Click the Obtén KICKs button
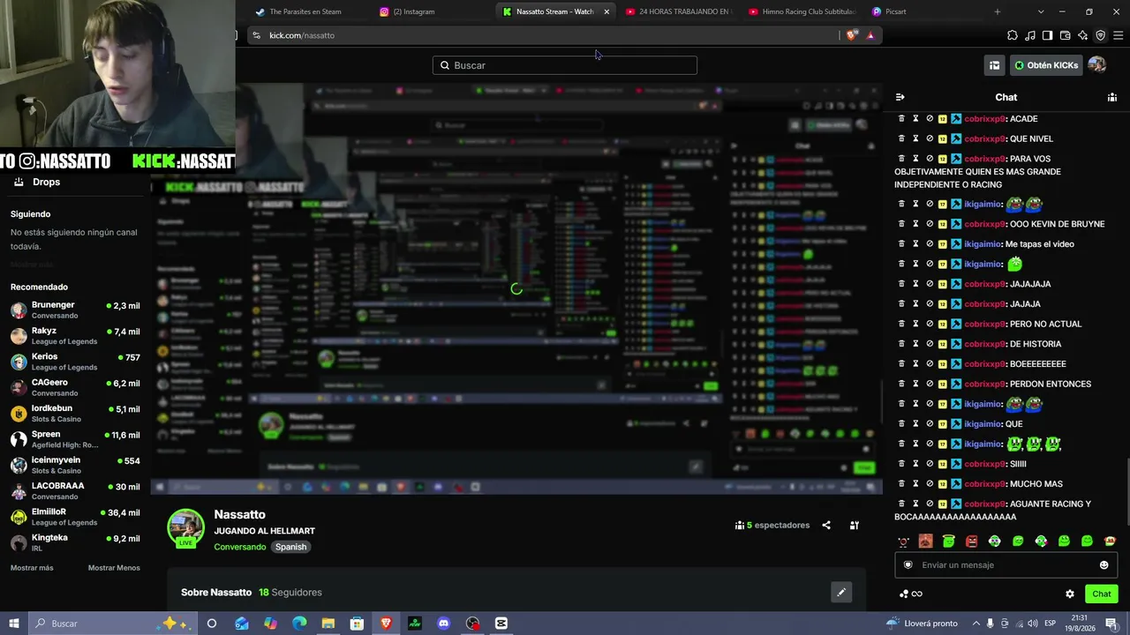1130x635 pixels. (1046, 65)
